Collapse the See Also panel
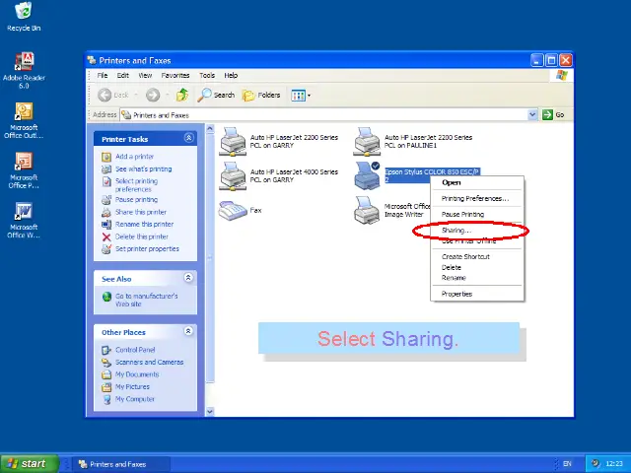Screen dimensions: 631x473 [188, 278]
